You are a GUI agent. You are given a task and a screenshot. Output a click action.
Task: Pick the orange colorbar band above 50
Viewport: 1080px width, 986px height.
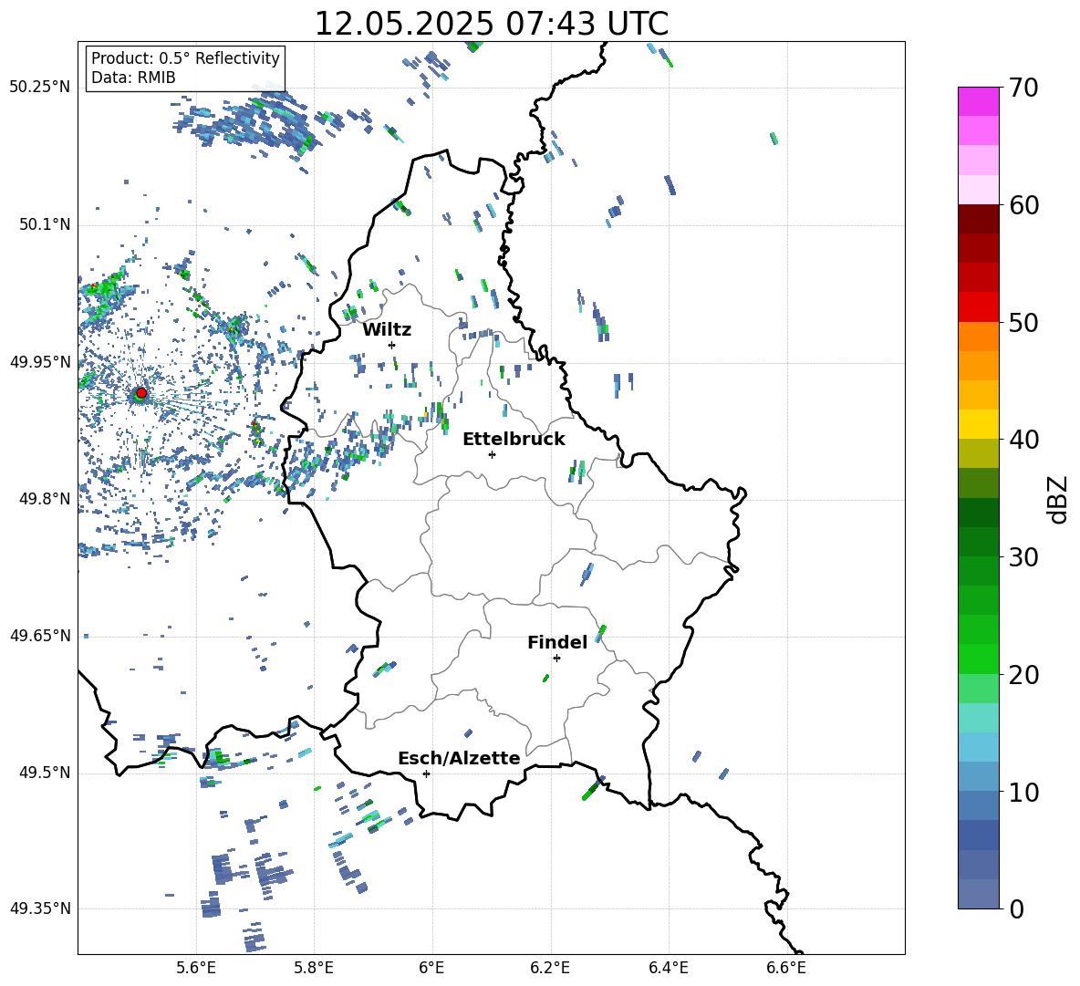979,337
